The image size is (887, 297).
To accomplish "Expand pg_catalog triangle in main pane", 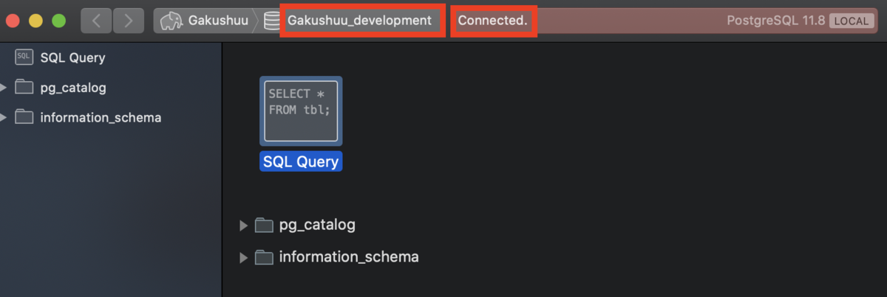I will pos(244,225).
